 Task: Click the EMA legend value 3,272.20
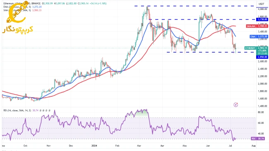37,7
